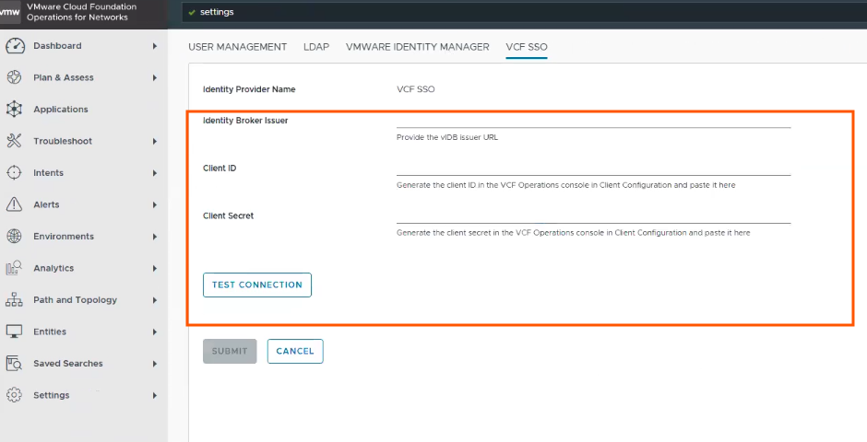The image size is (867, 442).
Task: Click the vmw logo
Action: [10, 12]
